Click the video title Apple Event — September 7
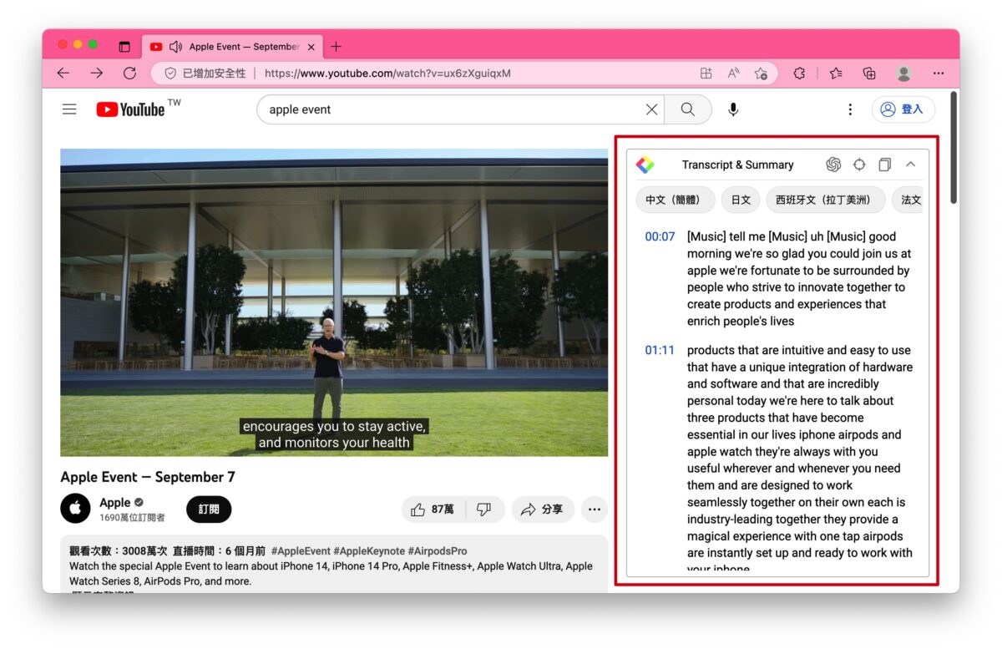The height and width of the screenshot is (649, 1002). pyautogui.click(x=148, y=477)
